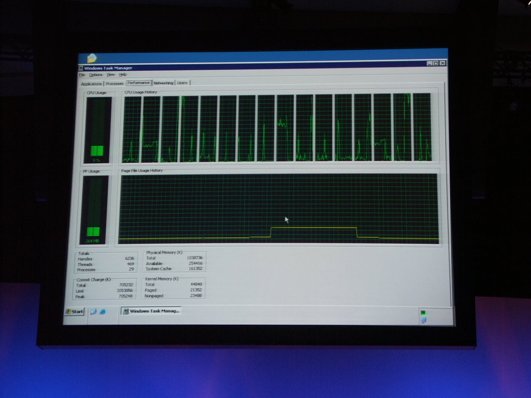Click the last CPU Usage History graph
531x398 pixels.
422,127
